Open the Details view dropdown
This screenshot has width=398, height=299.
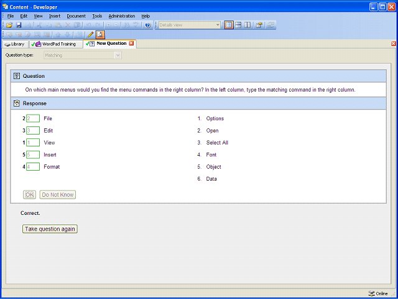point(218,25)
